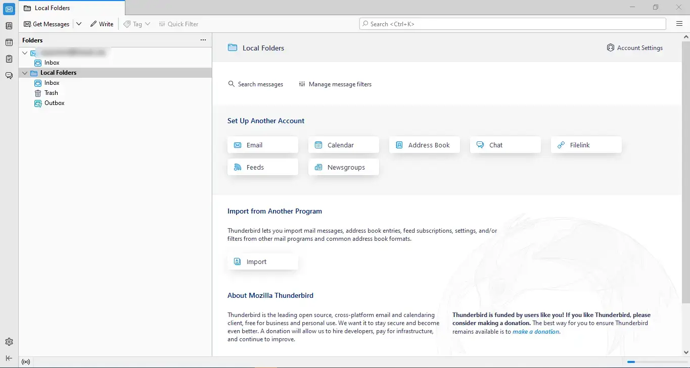
Task: Set up a Feeds account
Action: [263, 167]
